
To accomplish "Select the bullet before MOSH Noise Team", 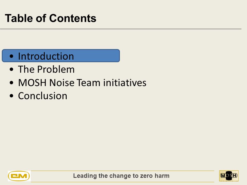I will [x=11, y=82].
